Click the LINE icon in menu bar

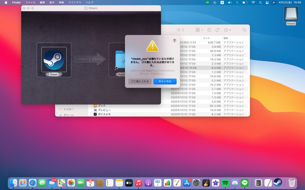pos(207,2)
